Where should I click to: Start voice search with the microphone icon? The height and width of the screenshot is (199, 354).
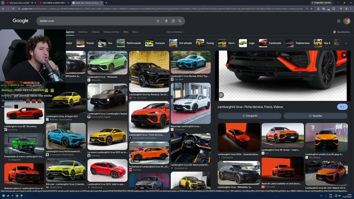[166, 21]
